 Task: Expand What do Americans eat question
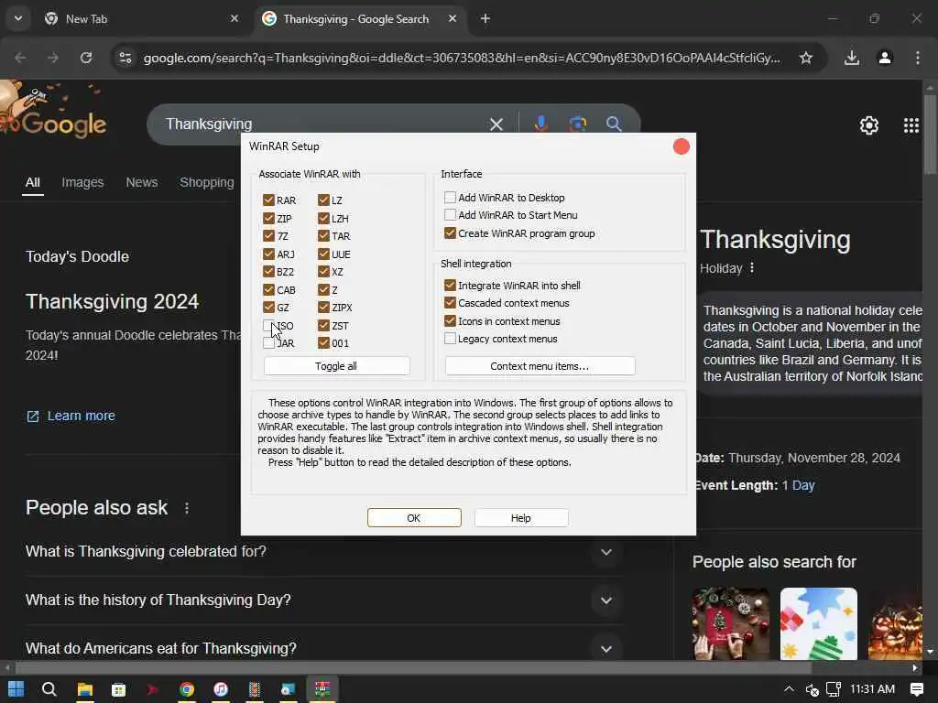[325, 648]
